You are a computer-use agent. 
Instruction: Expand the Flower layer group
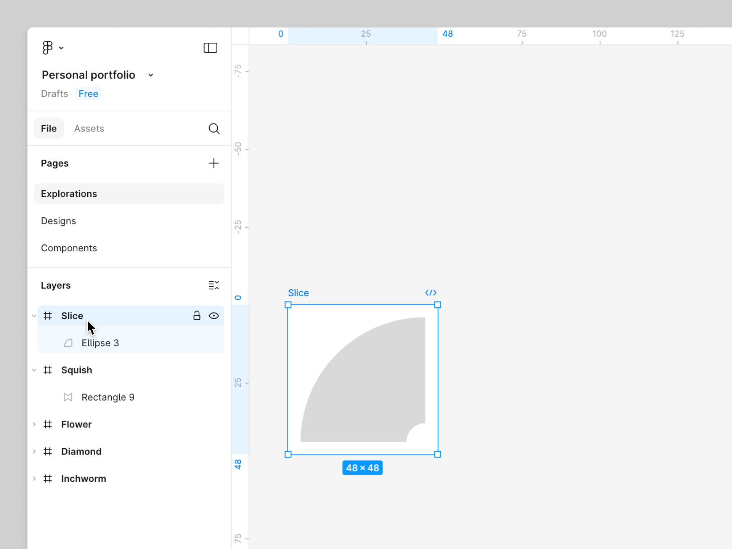34,424
